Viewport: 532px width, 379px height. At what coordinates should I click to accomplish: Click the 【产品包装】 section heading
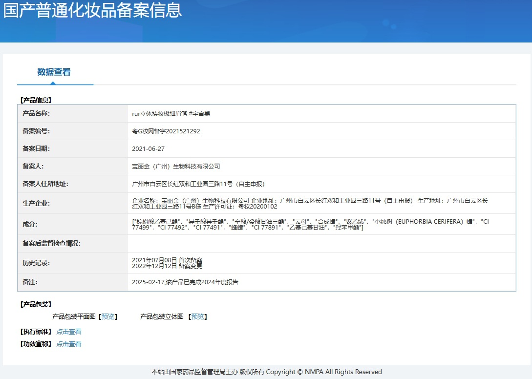[x=36, y=304]
